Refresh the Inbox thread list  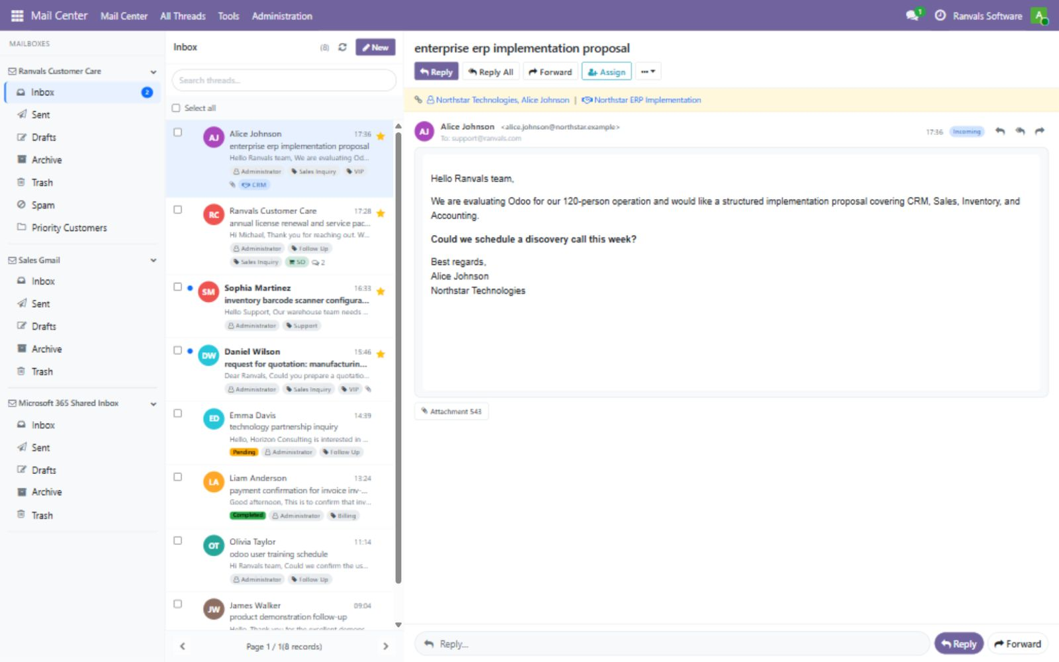point(342,47)
